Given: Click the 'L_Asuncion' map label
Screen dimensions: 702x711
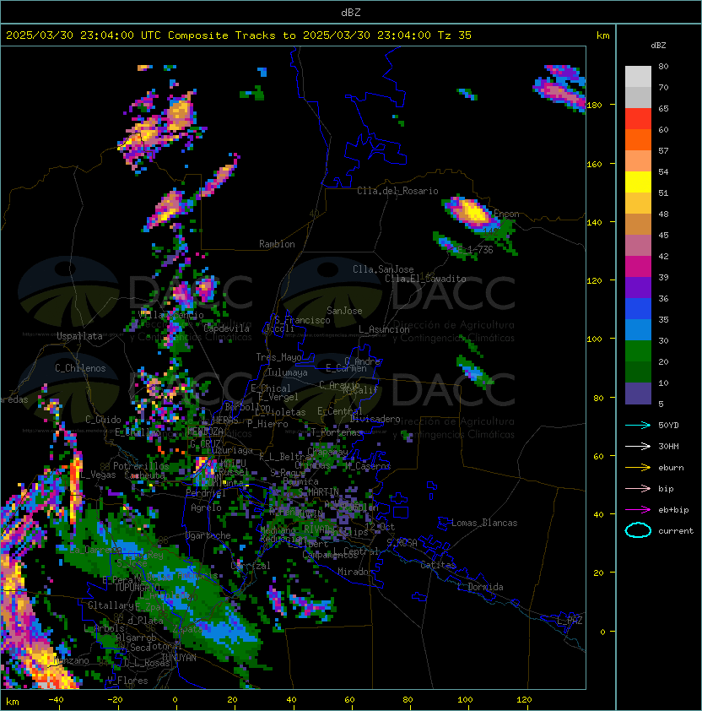Looking at the screenshot, I should tap(384, 329).
